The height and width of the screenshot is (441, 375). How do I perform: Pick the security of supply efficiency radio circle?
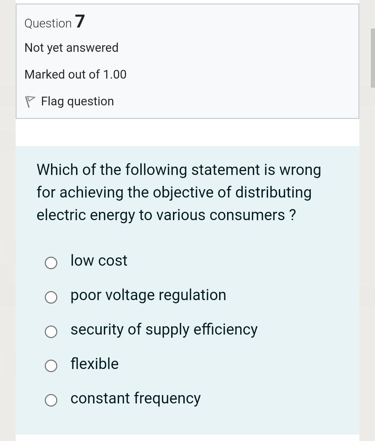(x=51, y=332)
